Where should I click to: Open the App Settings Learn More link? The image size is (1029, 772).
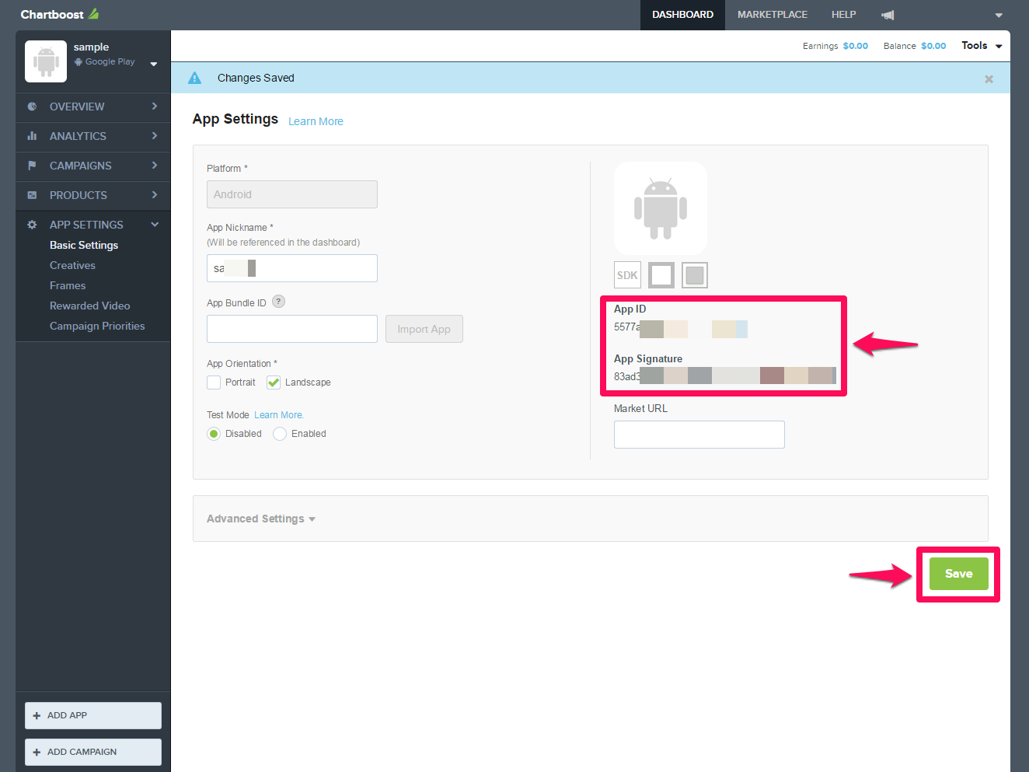(316, 121)
